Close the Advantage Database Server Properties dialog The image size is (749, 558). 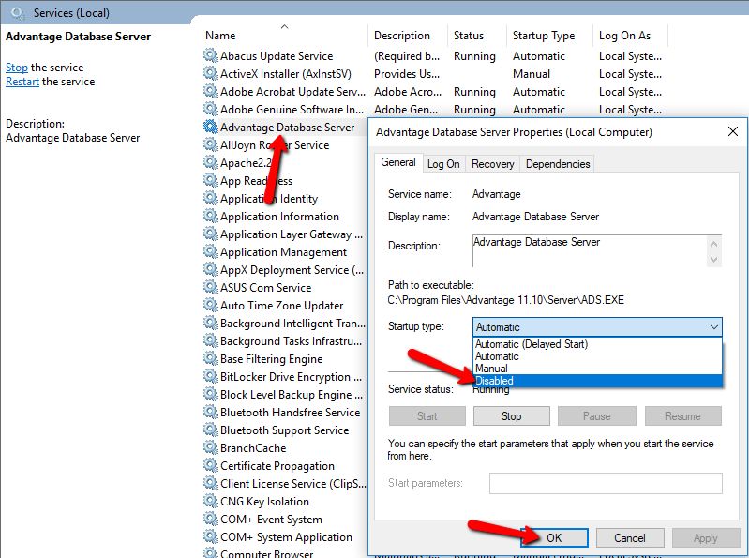733,131
